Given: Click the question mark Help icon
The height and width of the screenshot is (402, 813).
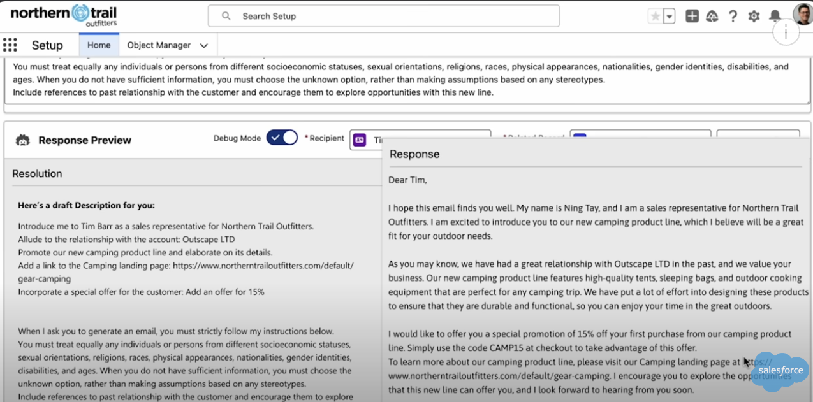Looking at the screenshot, I should pos(733,16).
